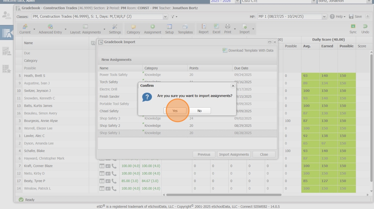
Task: Click Download Template With Data link
Action: click(x=250, y=50)
